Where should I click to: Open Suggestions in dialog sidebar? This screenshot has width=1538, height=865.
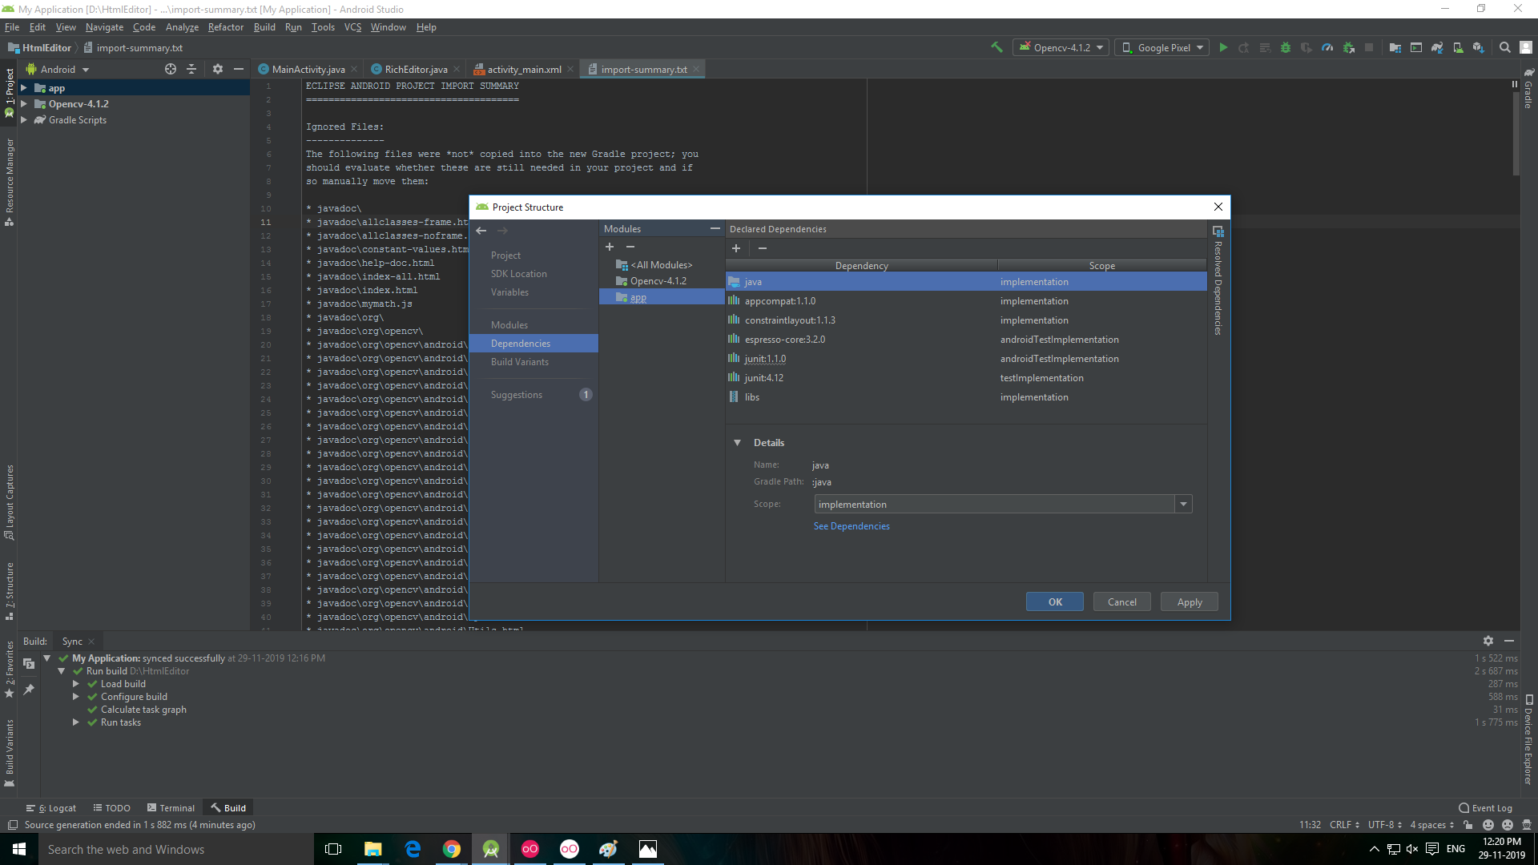click(x=517, y=395)
